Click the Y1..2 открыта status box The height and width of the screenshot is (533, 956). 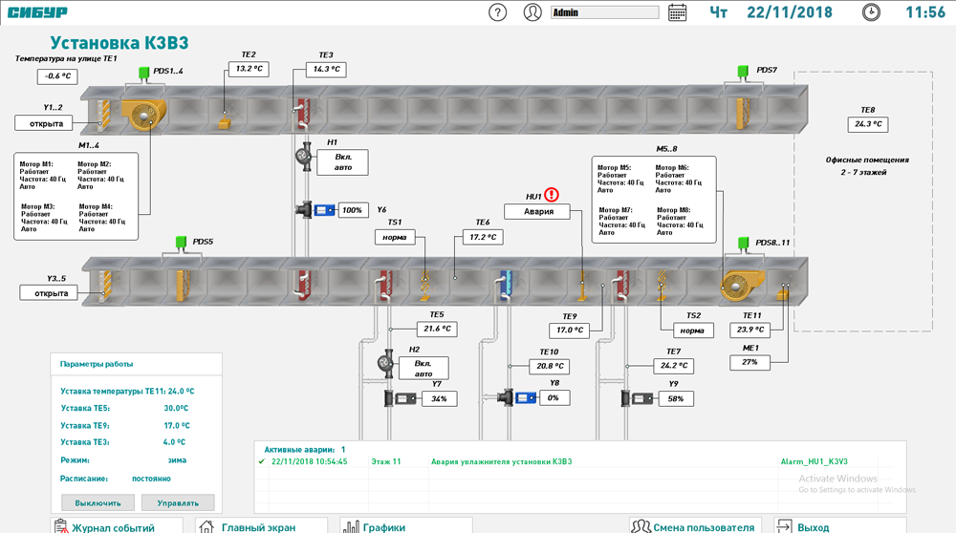43,123
